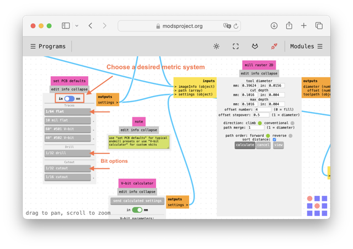353x249 pixels.
Task: Click the max depth mm field
Action: (x=250, y=104)
